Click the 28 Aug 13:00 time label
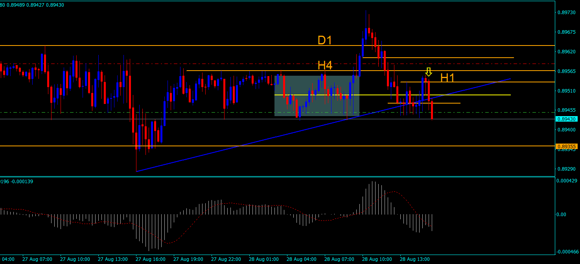 point(415,259)
